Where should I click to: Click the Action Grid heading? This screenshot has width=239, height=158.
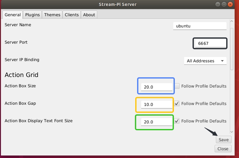coord(22,75)
